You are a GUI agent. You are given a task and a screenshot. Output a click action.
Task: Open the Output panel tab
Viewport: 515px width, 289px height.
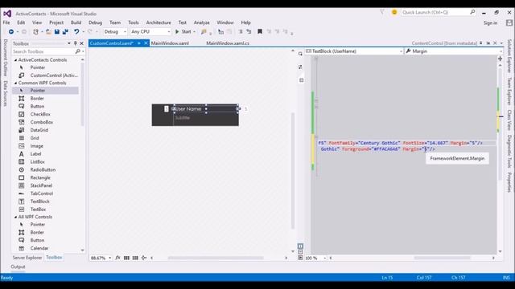(18, 267)
